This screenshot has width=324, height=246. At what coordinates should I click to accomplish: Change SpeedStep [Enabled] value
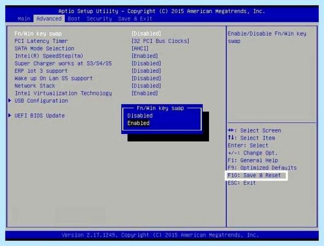145,56
